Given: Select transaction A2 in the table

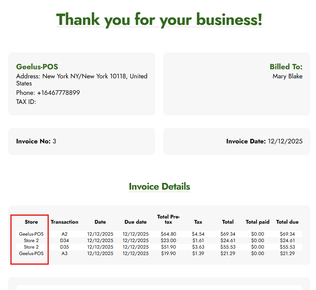Looking at the screenshot, I should coord(64,234).
